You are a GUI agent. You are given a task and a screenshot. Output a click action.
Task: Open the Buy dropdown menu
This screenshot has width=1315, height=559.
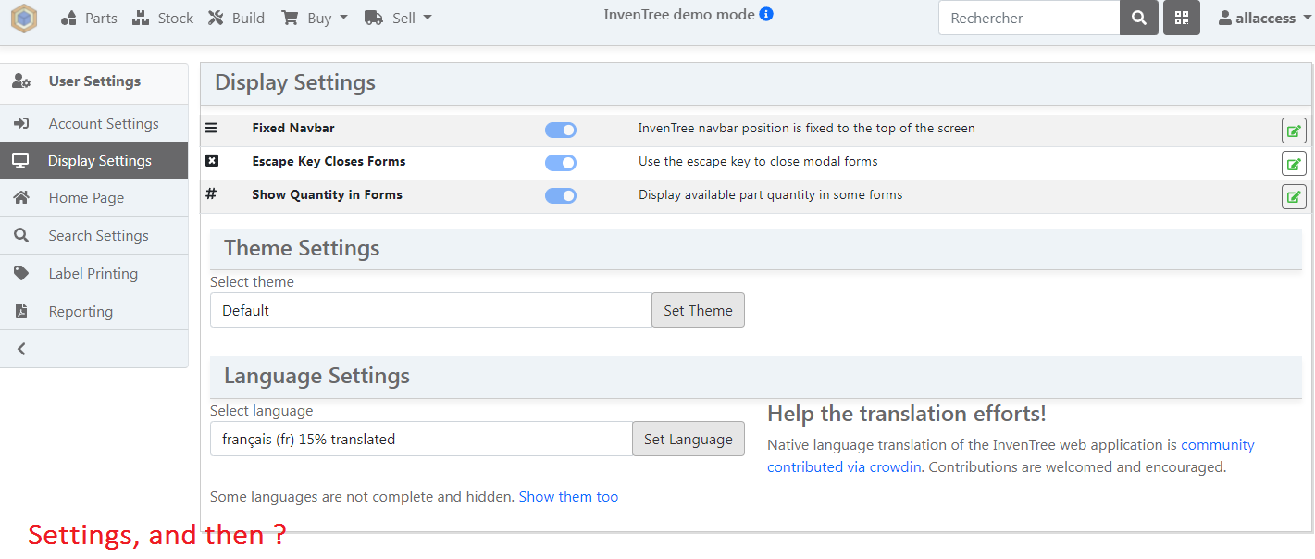314,17
